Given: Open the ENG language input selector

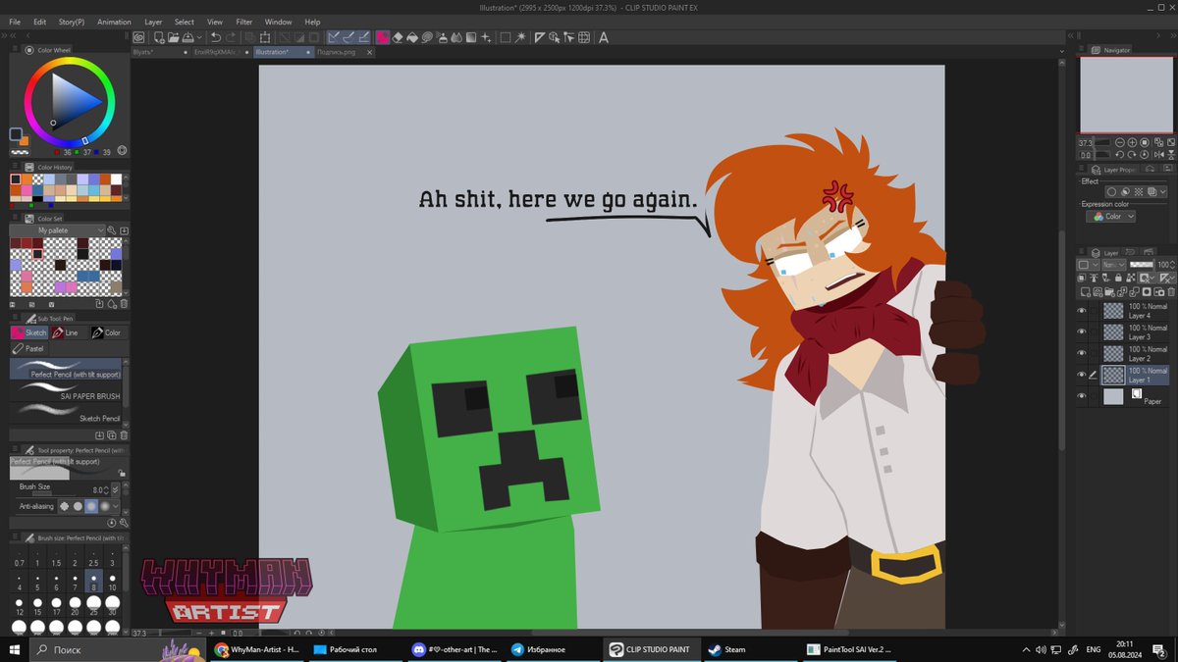Looking at the screenshot, I should [1093, 649].
